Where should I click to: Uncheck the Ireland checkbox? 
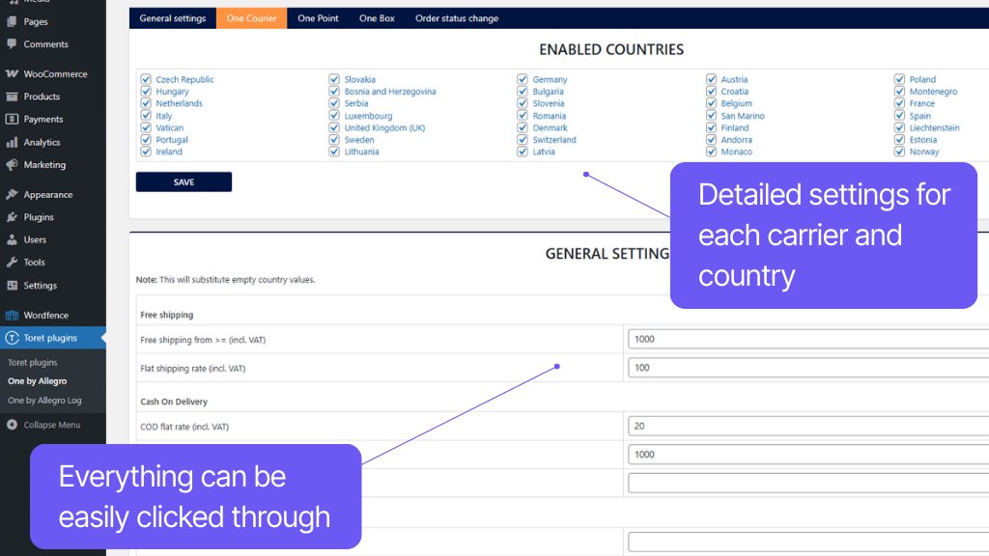146,152
